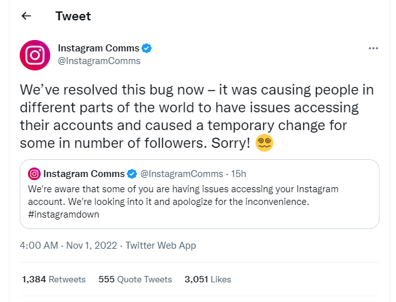Click the back arrow icon
Screen dimensions: 396x302
click(x=26, y=16)
